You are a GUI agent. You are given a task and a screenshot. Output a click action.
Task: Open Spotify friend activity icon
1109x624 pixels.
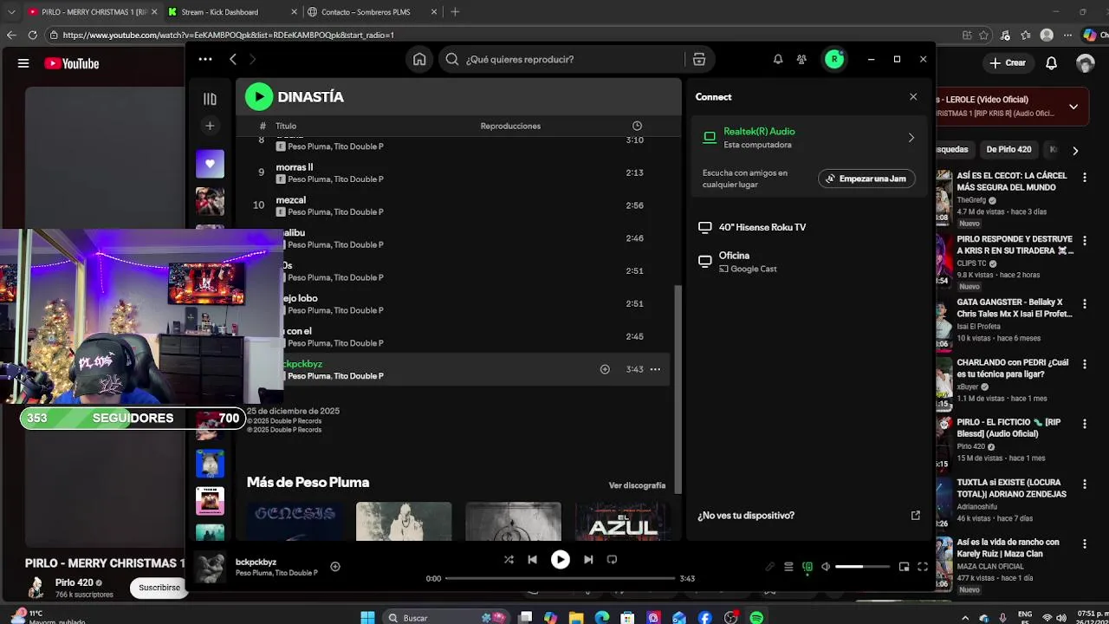point(801,59)
